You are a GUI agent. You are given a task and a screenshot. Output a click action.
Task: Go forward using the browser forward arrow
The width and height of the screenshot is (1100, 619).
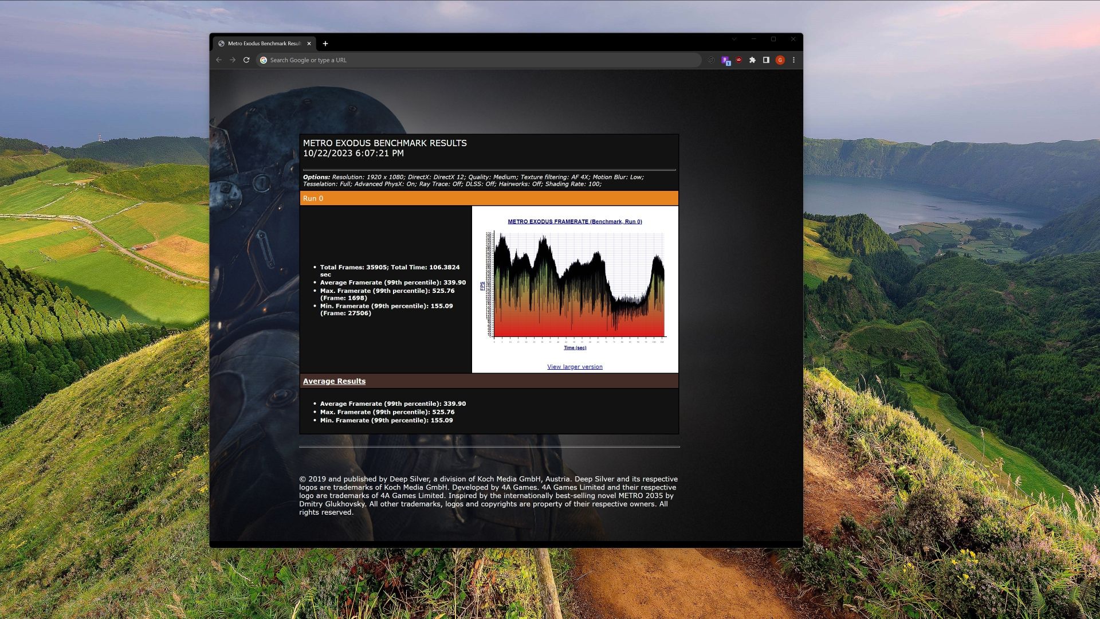[233, 60]
